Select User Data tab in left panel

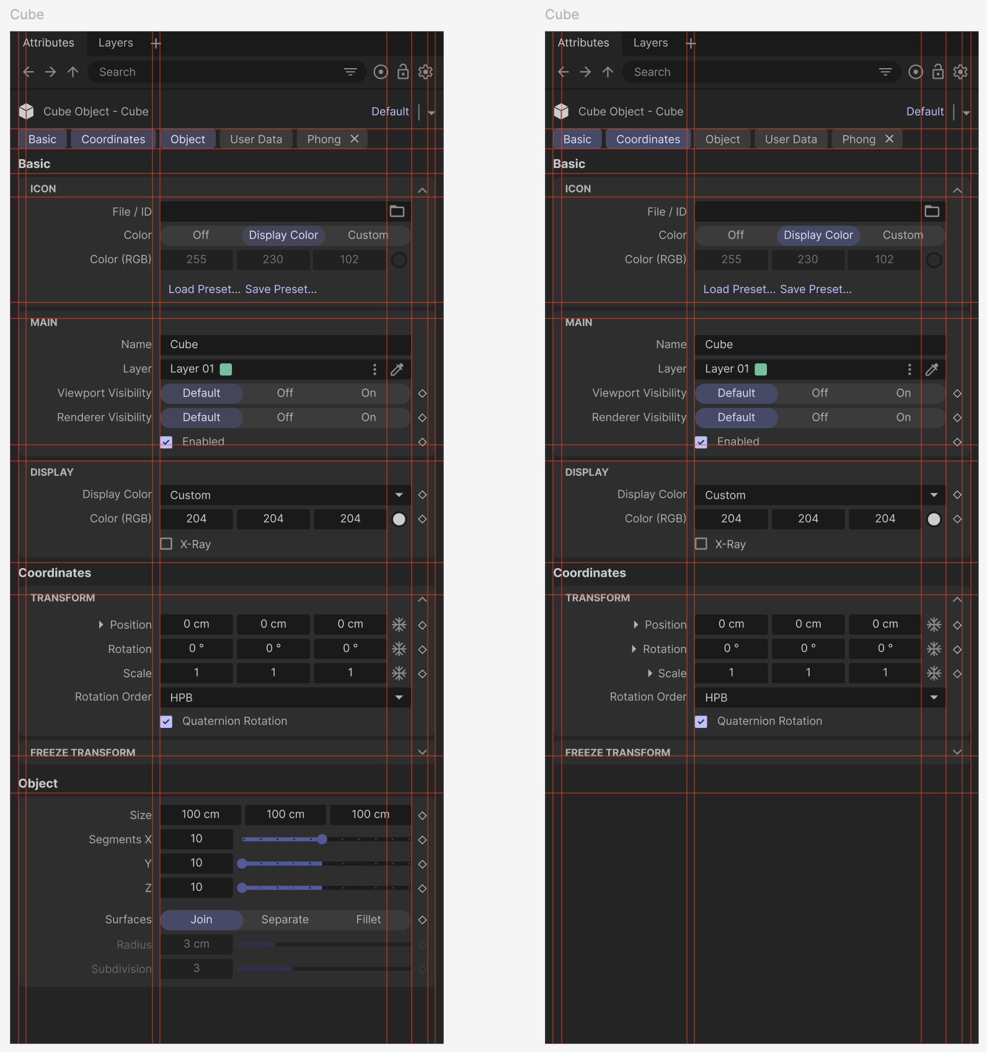click(256, 139)
